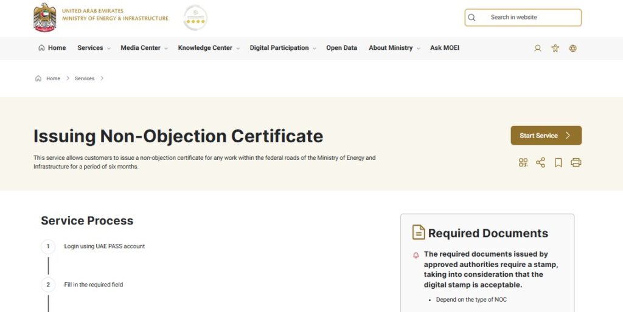The width and height of the screenshot is (623, 312).
Task: Click the Home breadcrumb link
Action: coord(54,78)
